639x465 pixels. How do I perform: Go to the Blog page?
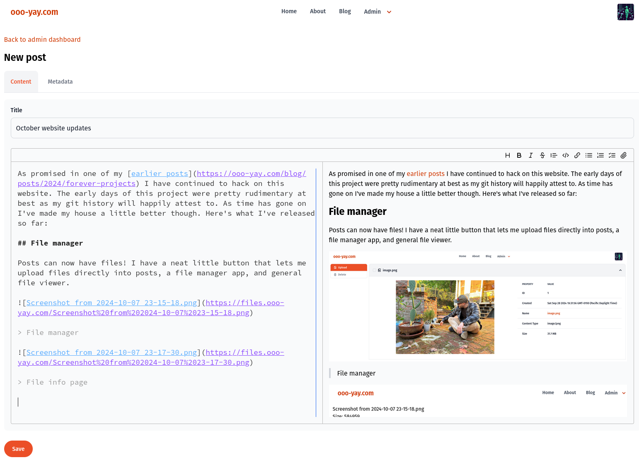click(x=344, y=11)
